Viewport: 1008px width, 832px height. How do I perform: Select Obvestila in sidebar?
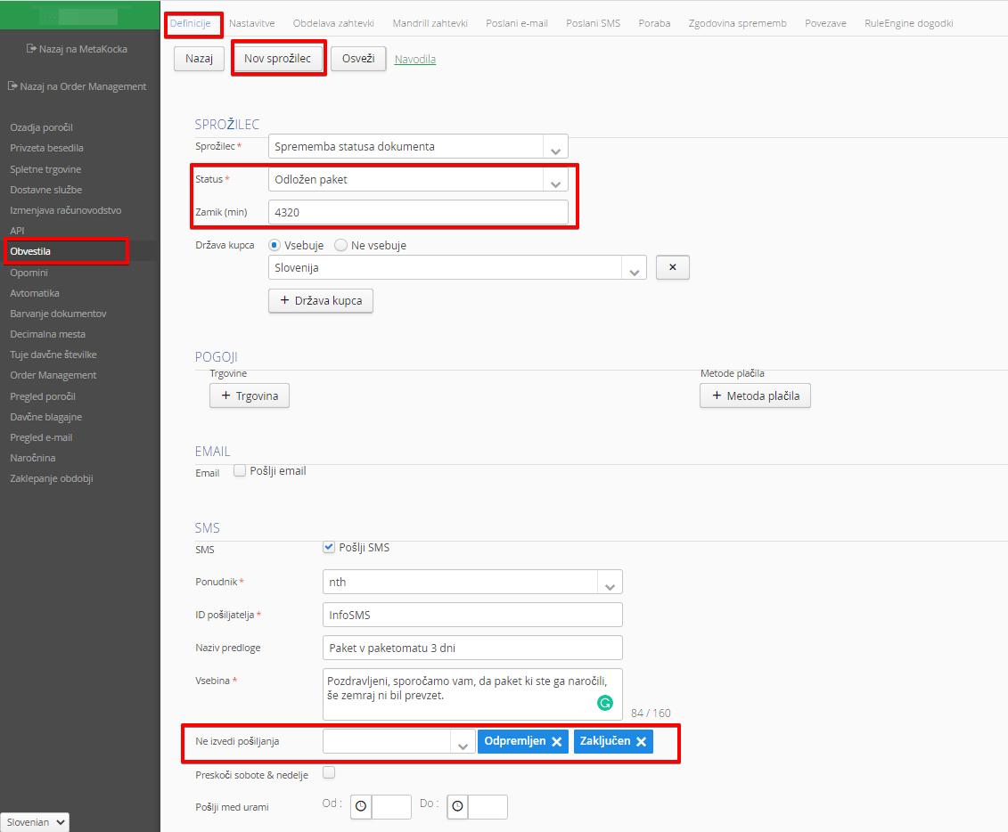[x=30, y=251]
